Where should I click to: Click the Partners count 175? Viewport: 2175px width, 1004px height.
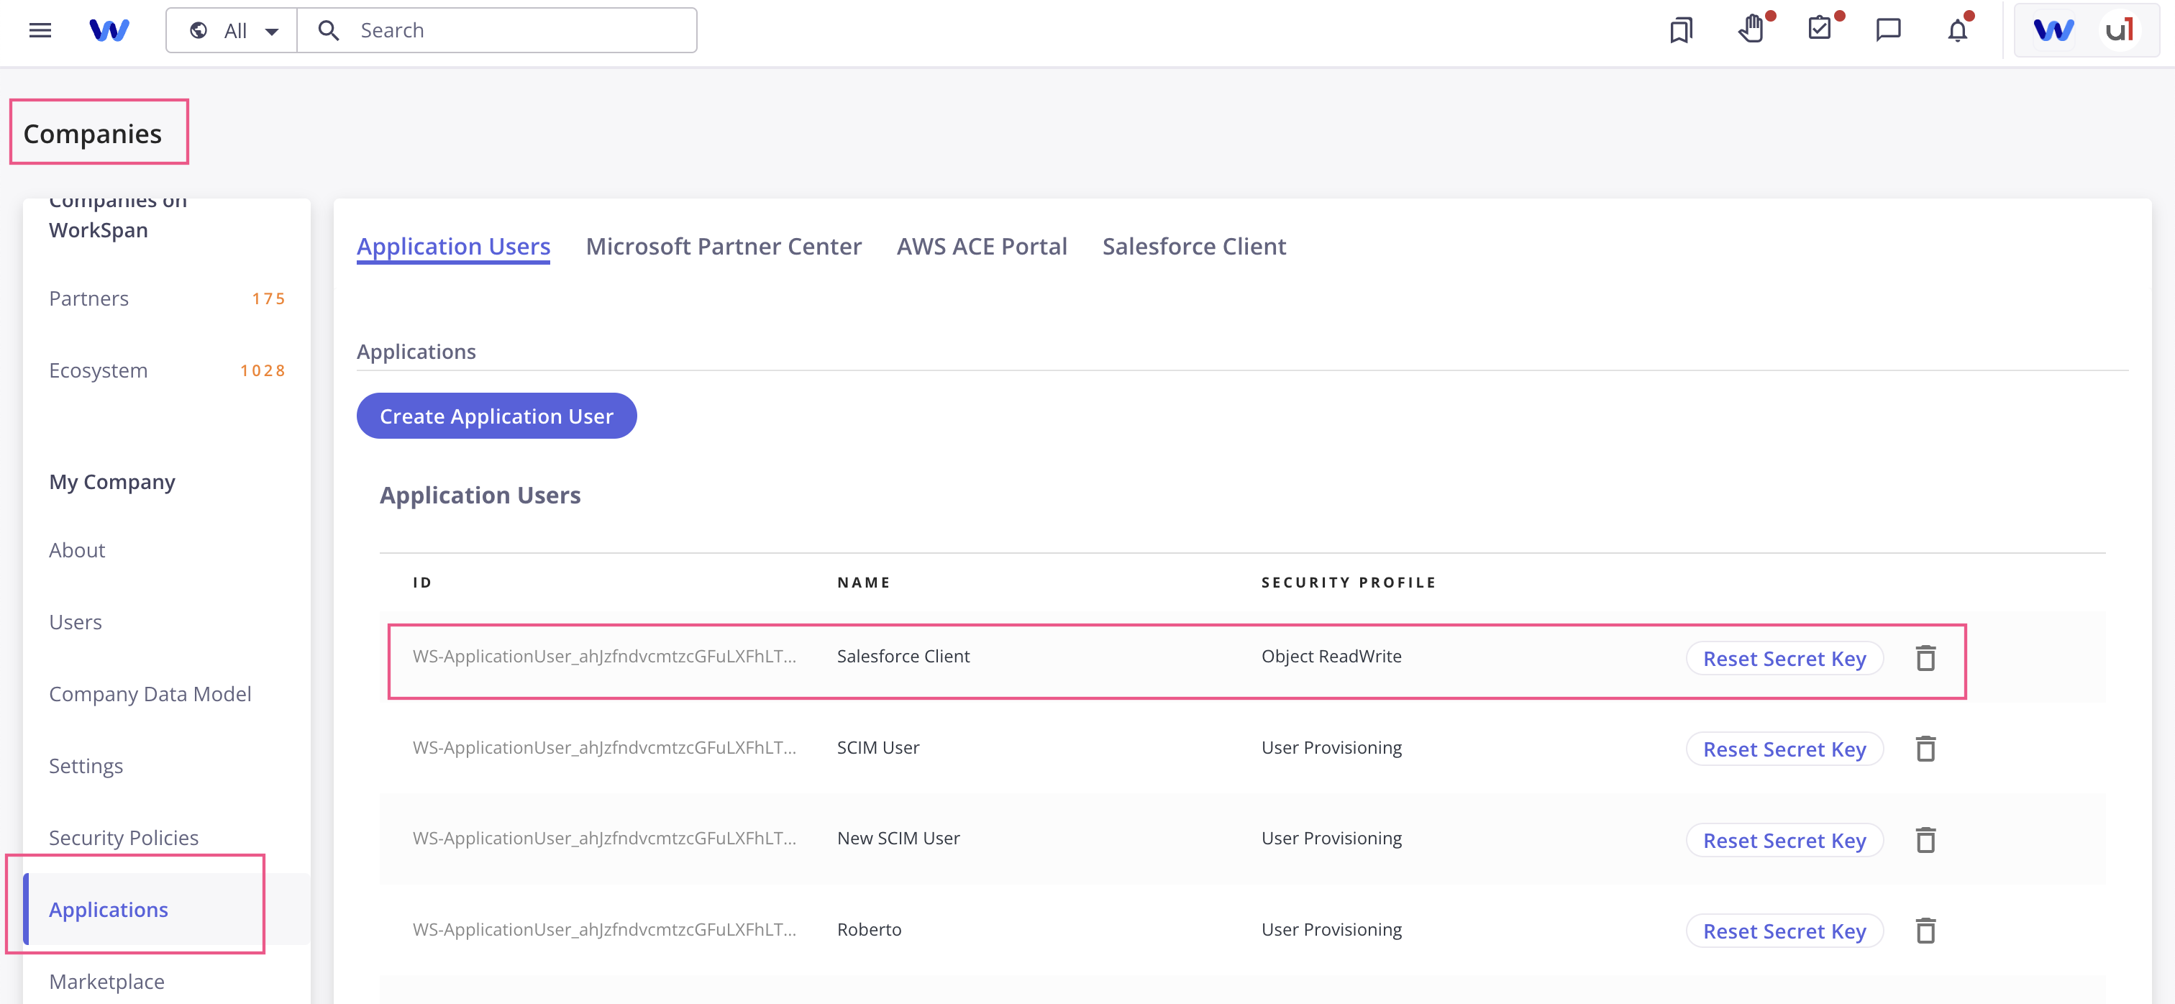(268, 299)
